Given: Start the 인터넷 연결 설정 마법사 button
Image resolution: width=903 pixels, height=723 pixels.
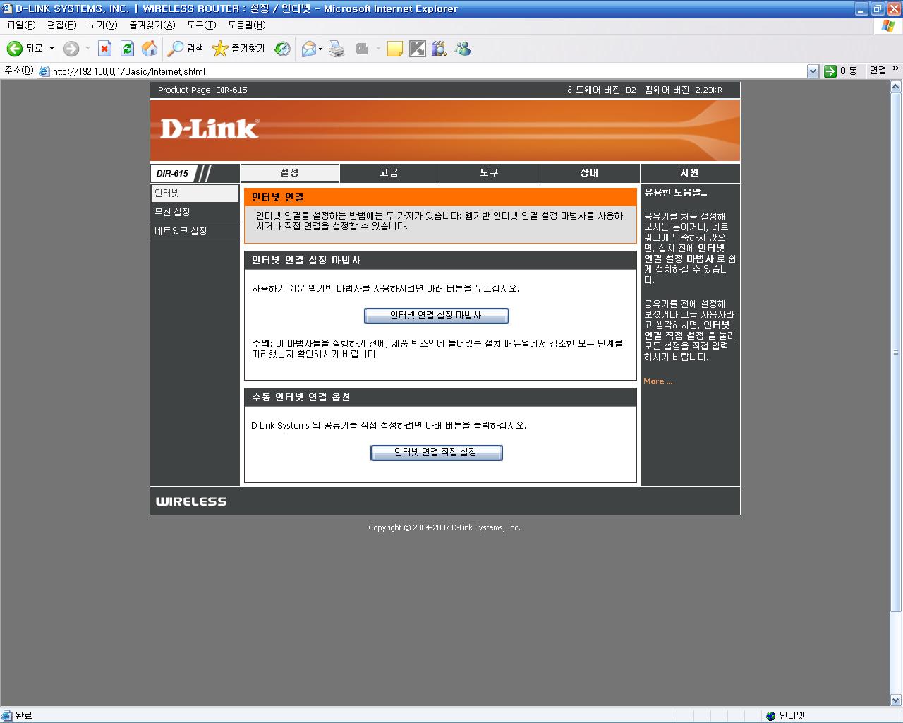Looking at the screenshot, I should tap(437, 316).
